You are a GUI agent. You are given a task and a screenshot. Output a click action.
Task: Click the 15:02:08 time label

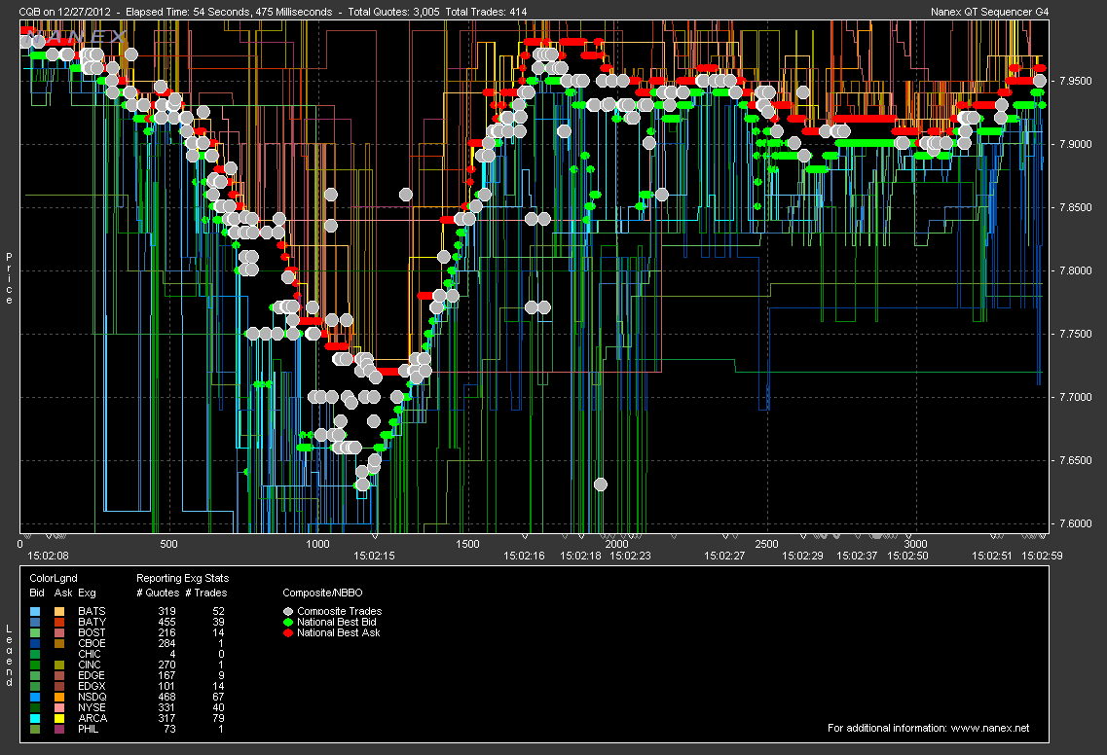click(48, 556)
